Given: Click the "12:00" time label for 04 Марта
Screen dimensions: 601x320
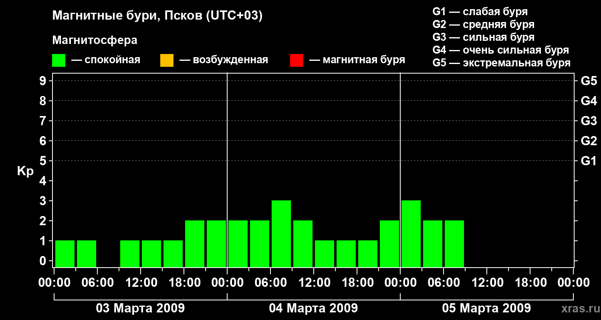Looking at the screenshot, I should (314, 283).
